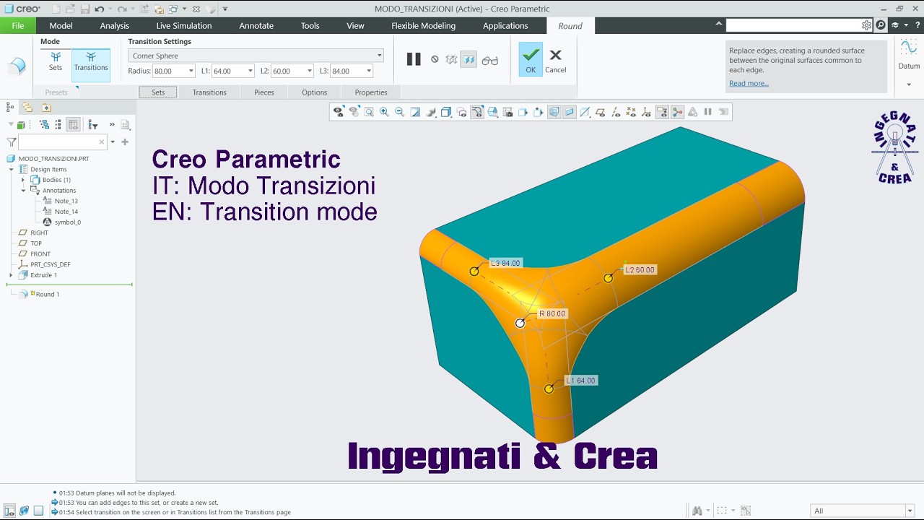Toggle datum axis display icon
This screenshot has width=924, height=520.
[615, 112]
